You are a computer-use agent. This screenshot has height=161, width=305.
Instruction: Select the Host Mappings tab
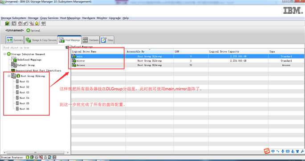(69, 40)
